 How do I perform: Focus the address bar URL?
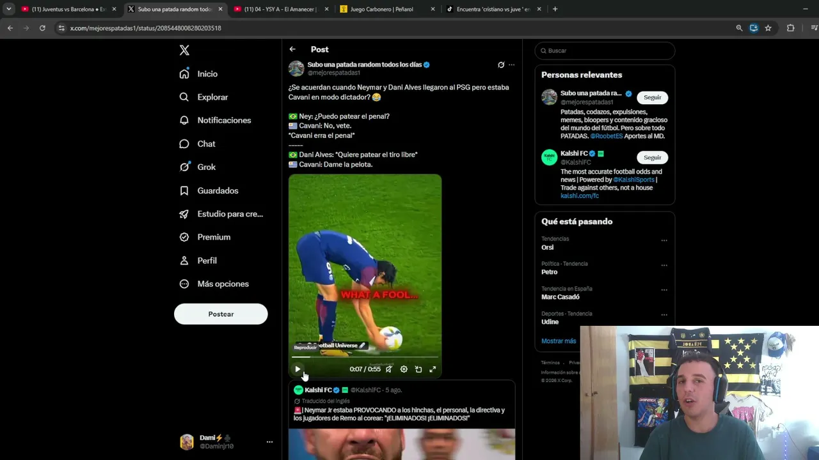145,28
